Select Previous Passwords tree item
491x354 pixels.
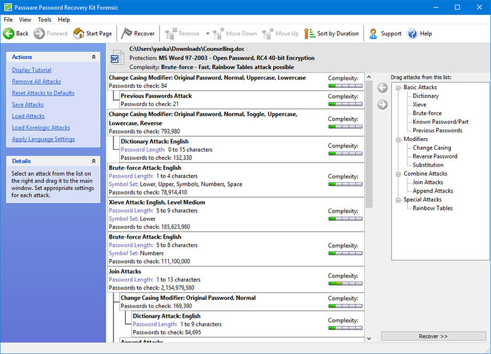tap(438, 131)
